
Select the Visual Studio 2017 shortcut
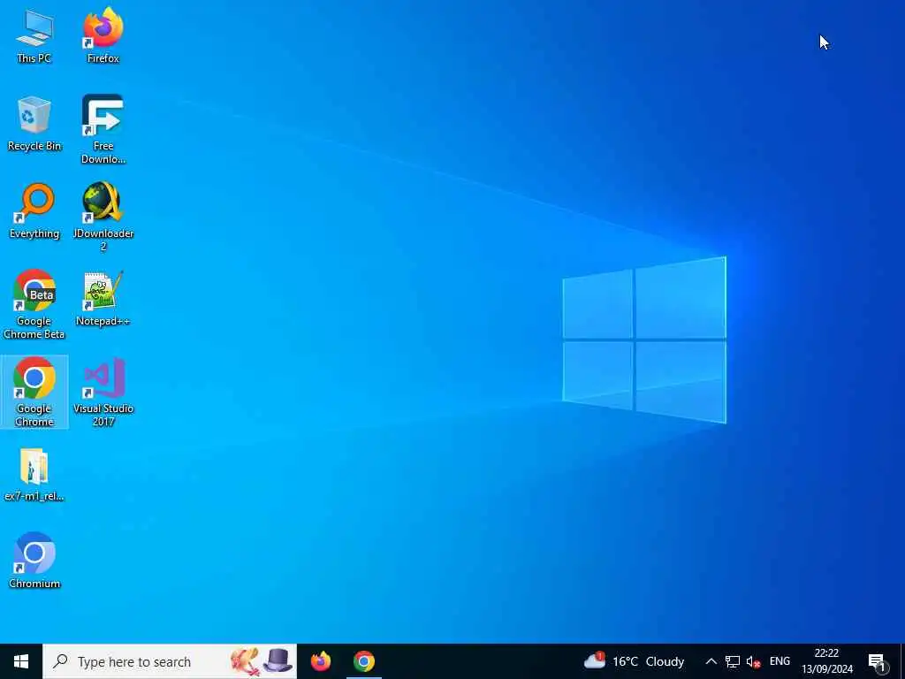pos(103,393)
